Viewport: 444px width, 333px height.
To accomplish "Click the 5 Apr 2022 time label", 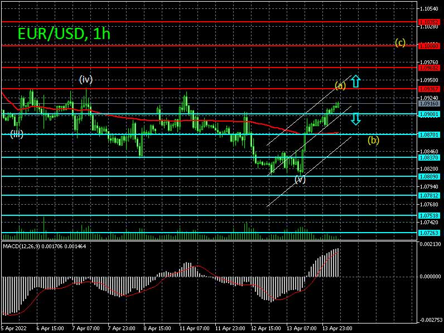I will pyautogui.click(x=13, y=328).
